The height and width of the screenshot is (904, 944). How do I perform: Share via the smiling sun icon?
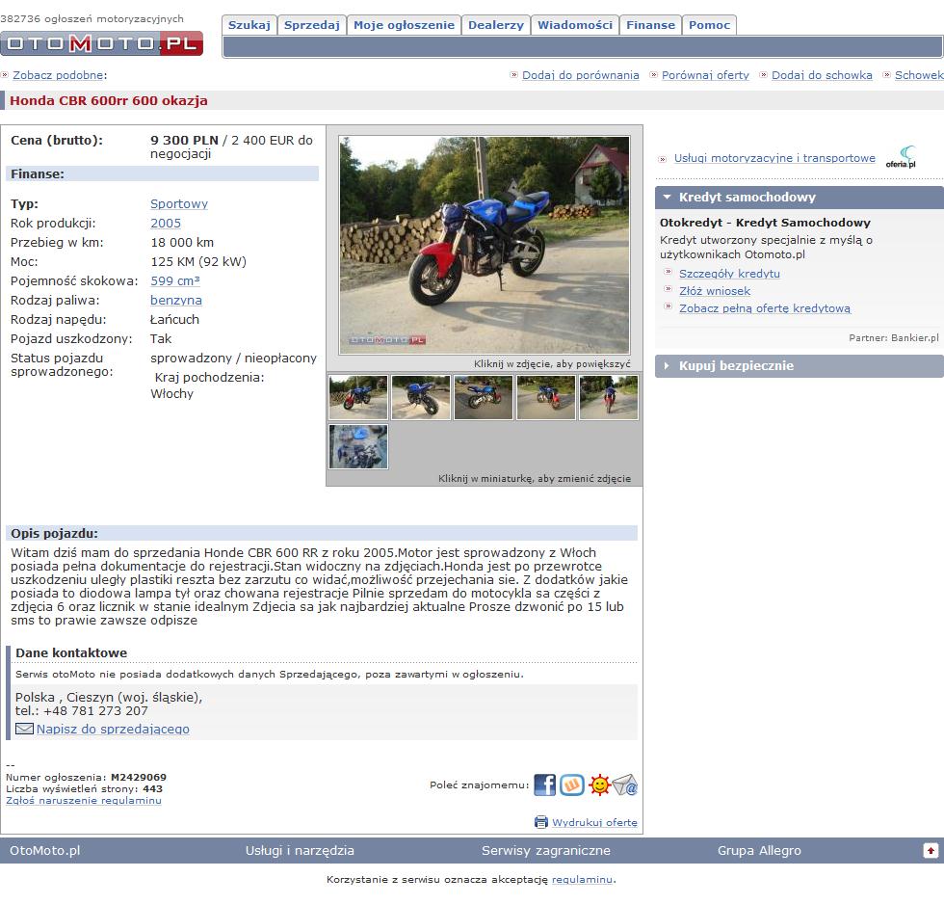point(599,785)
